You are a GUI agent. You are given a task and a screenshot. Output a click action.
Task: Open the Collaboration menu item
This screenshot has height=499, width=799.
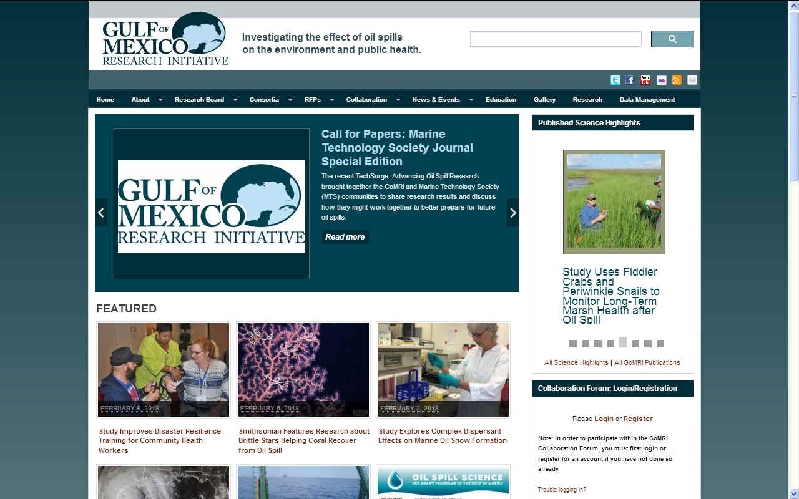pos(366,100)
